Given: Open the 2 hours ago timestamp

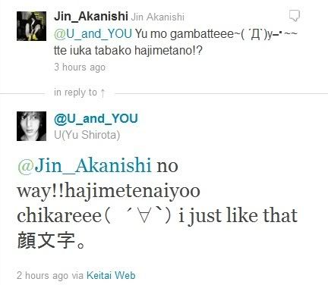Looking at the screenshot, I should pos(43,275).
